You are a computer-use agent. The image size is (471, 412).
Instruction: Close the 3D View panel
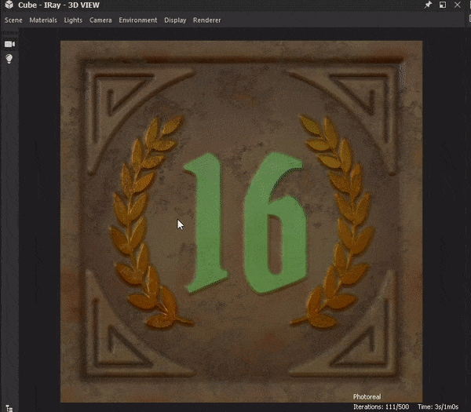coord(457,5)
